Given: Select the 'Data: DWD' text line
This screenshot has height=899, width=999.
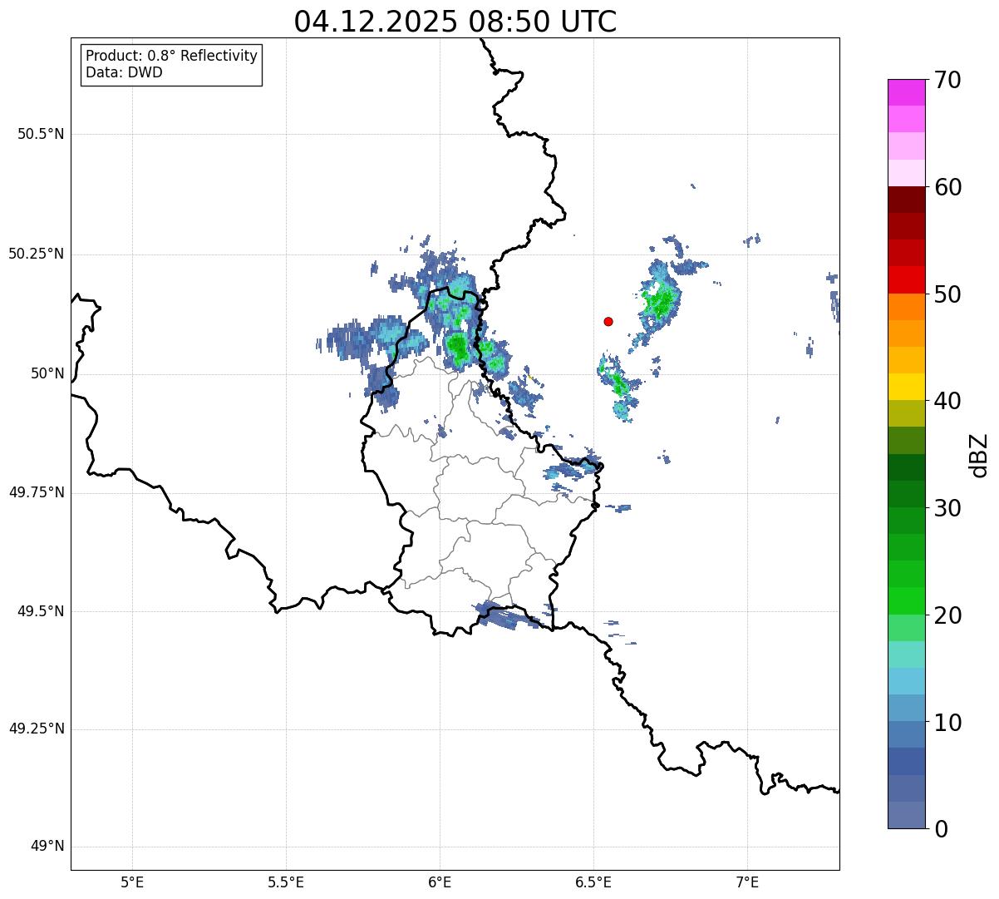Looking at the screenshot, I should [x=124, y=72].
